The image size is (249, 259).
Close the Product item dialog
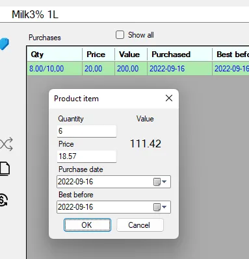pos(169,98)
